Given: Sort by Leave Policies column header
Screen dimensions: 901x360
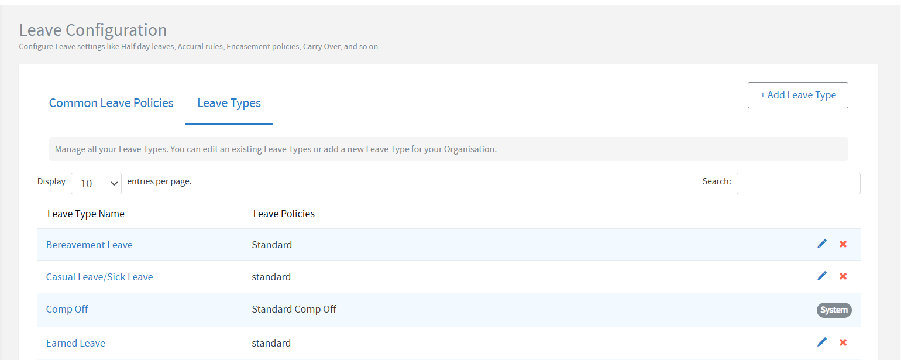Looking at the screenshot, I should [284, 214].
